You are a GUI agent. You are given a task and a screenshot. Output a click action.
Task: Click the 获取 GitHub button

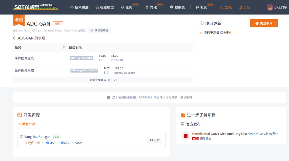coord(155,140)
